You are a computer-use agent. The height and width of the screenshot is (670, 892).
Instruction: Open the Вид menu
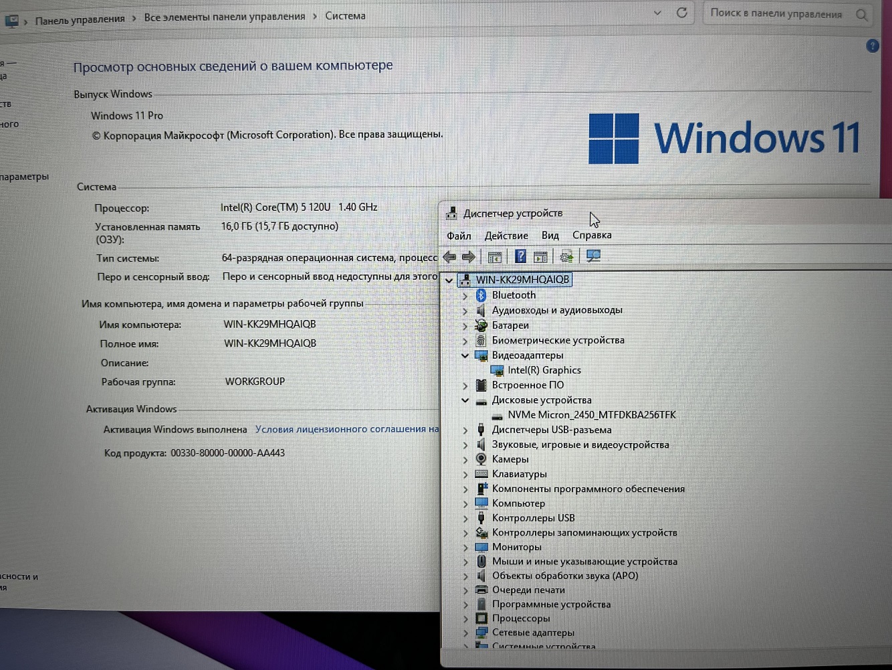[550, 236]
